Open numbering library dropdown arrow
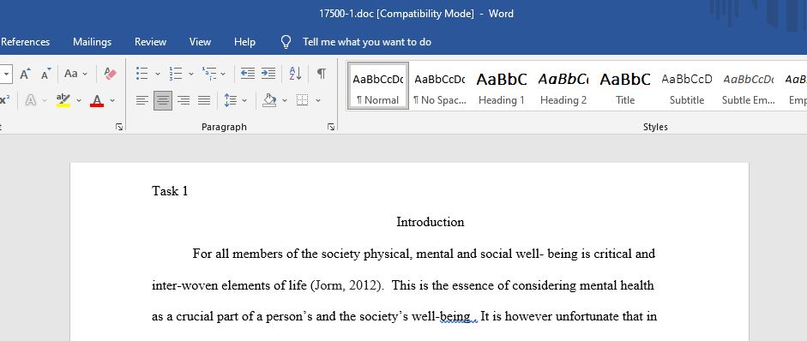Image resolution: width=807 pixels, height=341 pixels. [x=191, y=74]
